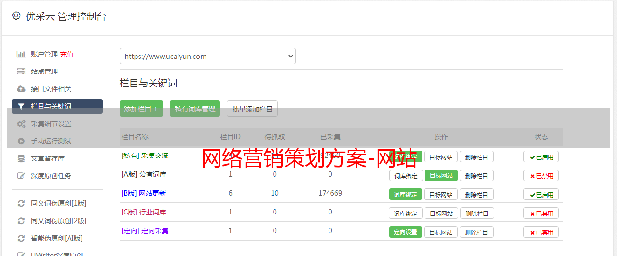Image resolution: width=617 pixels, height=256 pixels.
Task: Click the 待抓取 column header
Action: coord(274,137)
